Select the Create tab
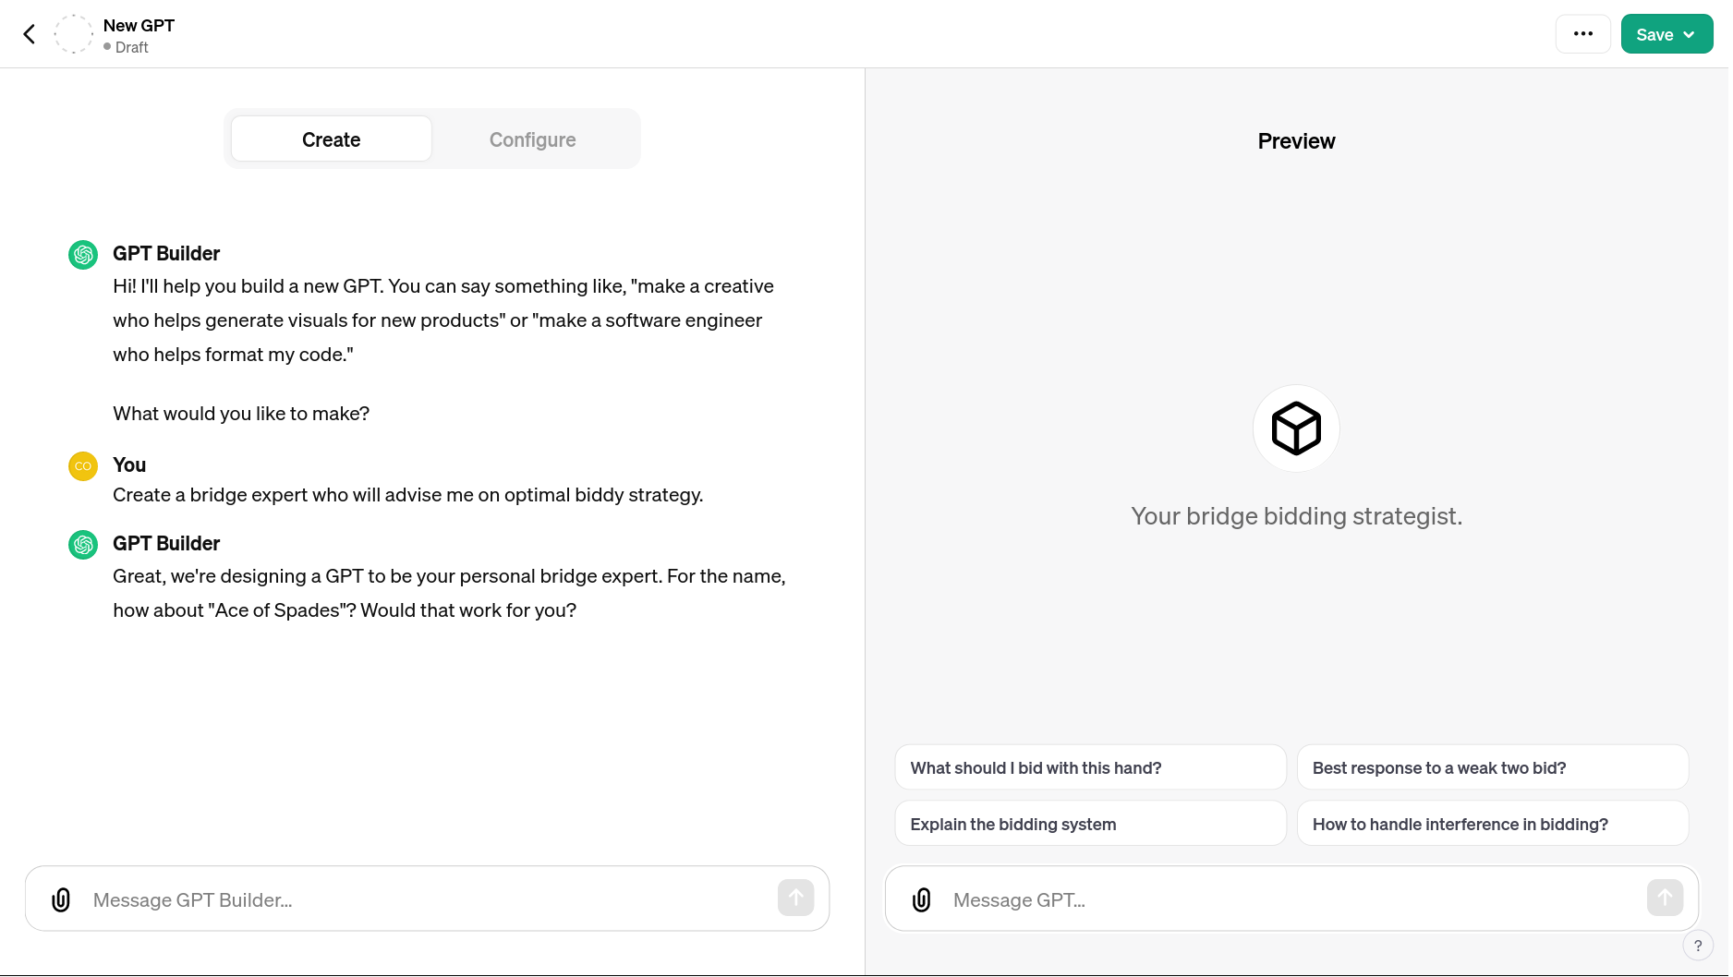Viewport: 1733px width, 977px height. [331, 139]
